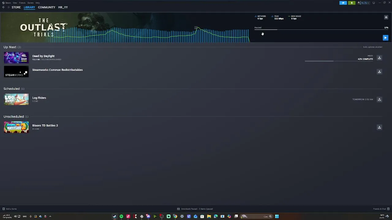Open Dead by Daylight game thumbnail

16,58
